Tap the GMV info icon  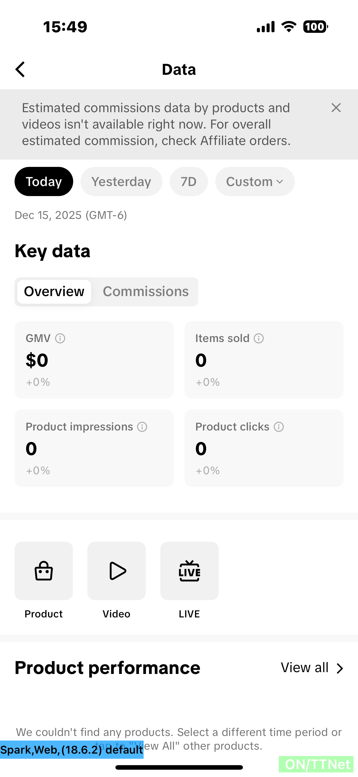(x=60, y=338)
